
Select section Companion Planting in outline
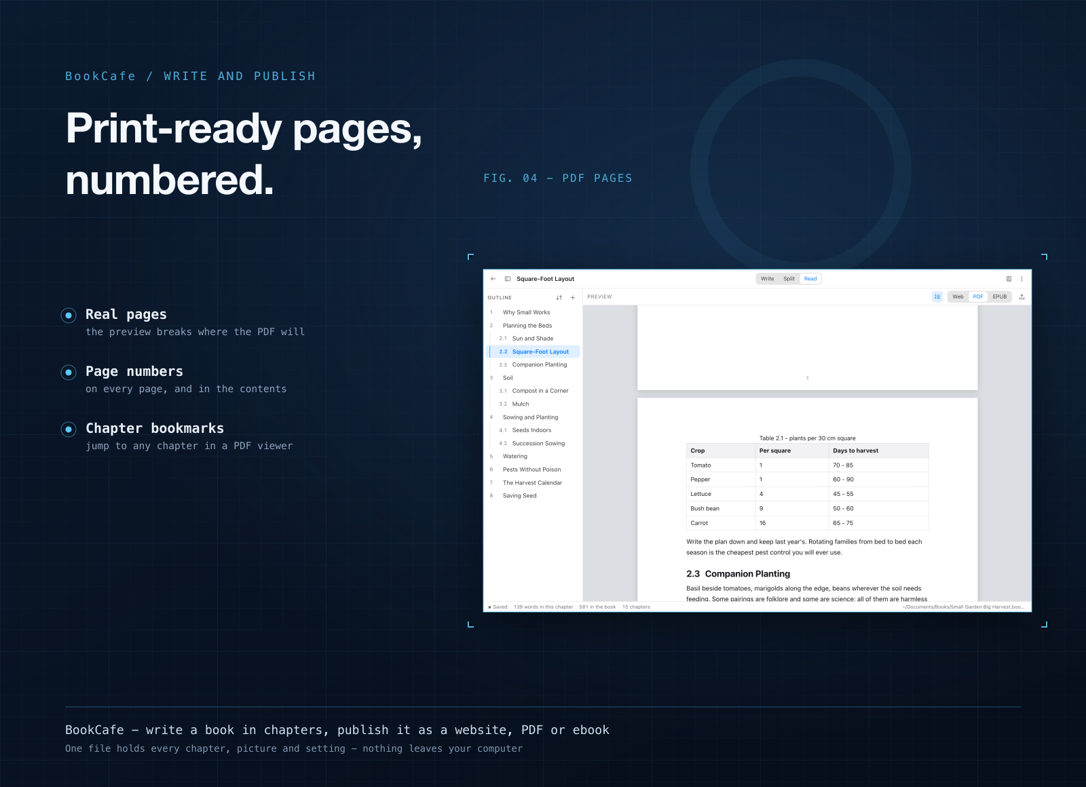(533, 364)
